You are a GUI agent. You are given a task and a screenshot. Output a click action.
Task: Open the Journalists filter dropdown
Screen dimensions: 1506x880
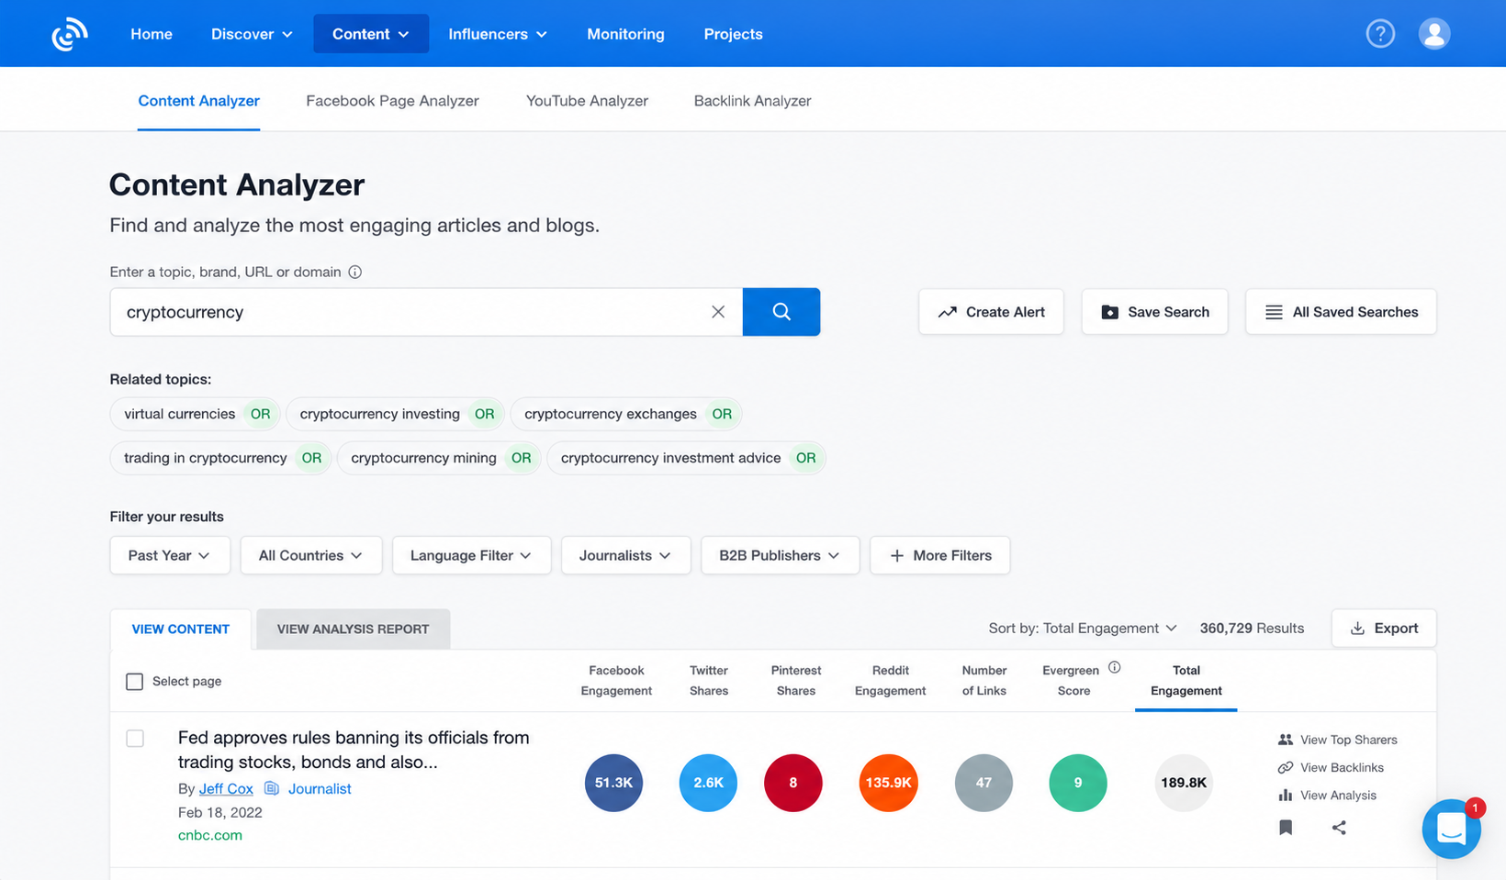625,555
